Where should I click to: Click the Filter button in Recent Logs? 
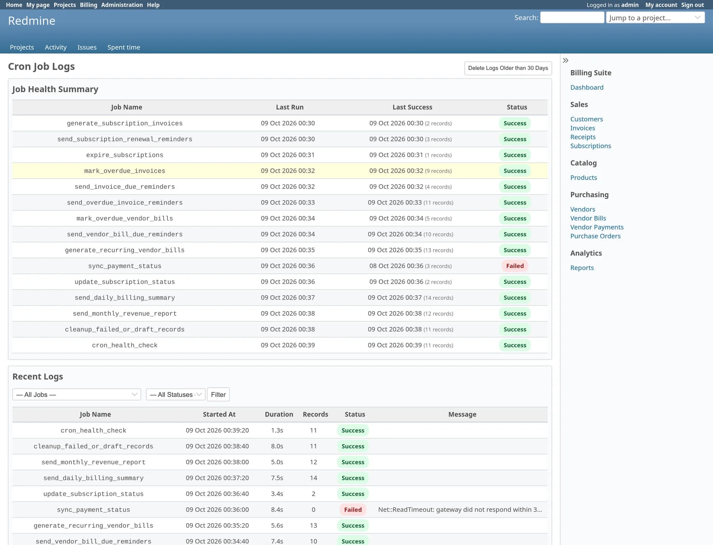click(218, 394)
